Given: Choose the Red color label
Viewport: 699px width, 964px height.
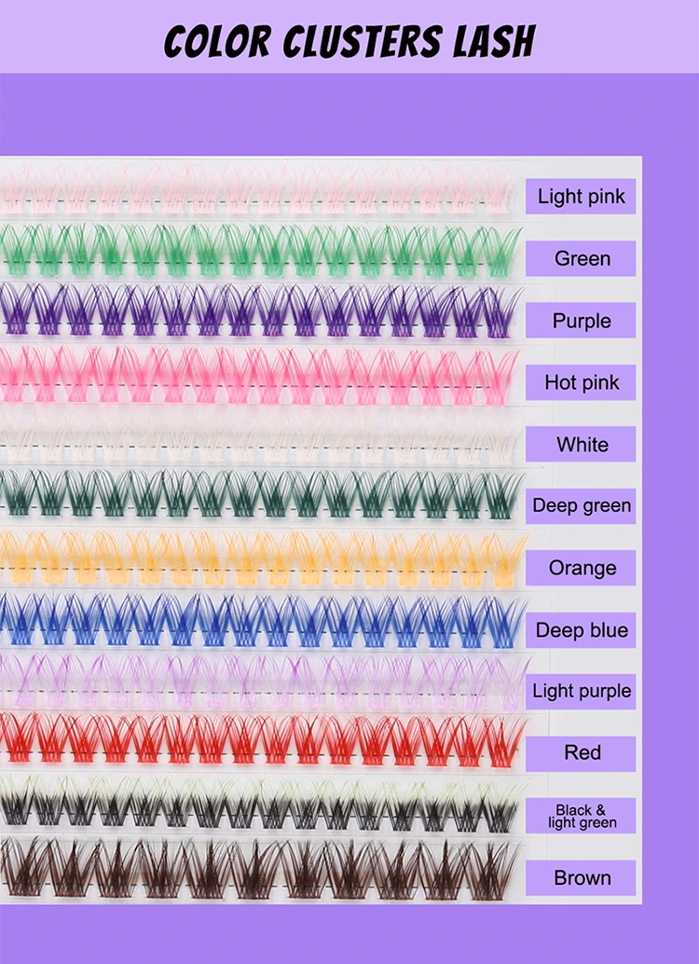Looking at the screenshot, I should click(x=581, y=752).
